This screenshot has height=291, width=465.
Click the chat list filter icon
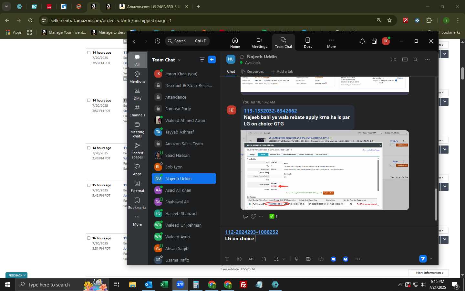202,59
